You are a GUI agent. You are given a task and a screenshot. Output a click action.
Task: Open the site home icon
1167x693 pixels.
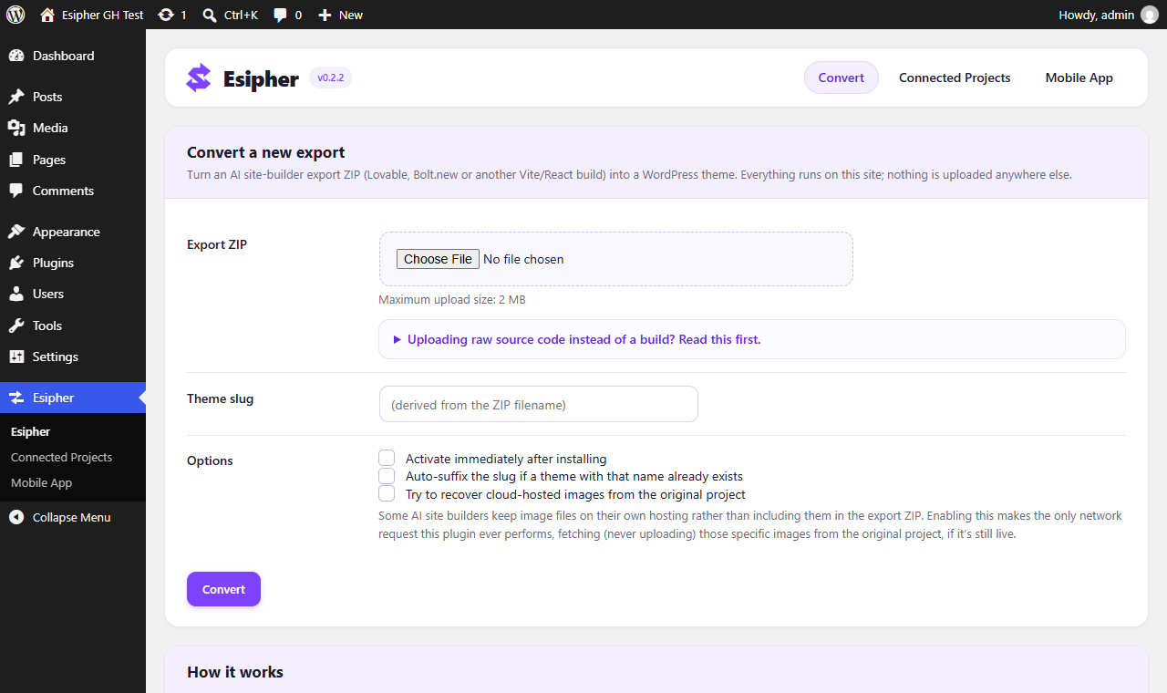click(x=47, y=15)
